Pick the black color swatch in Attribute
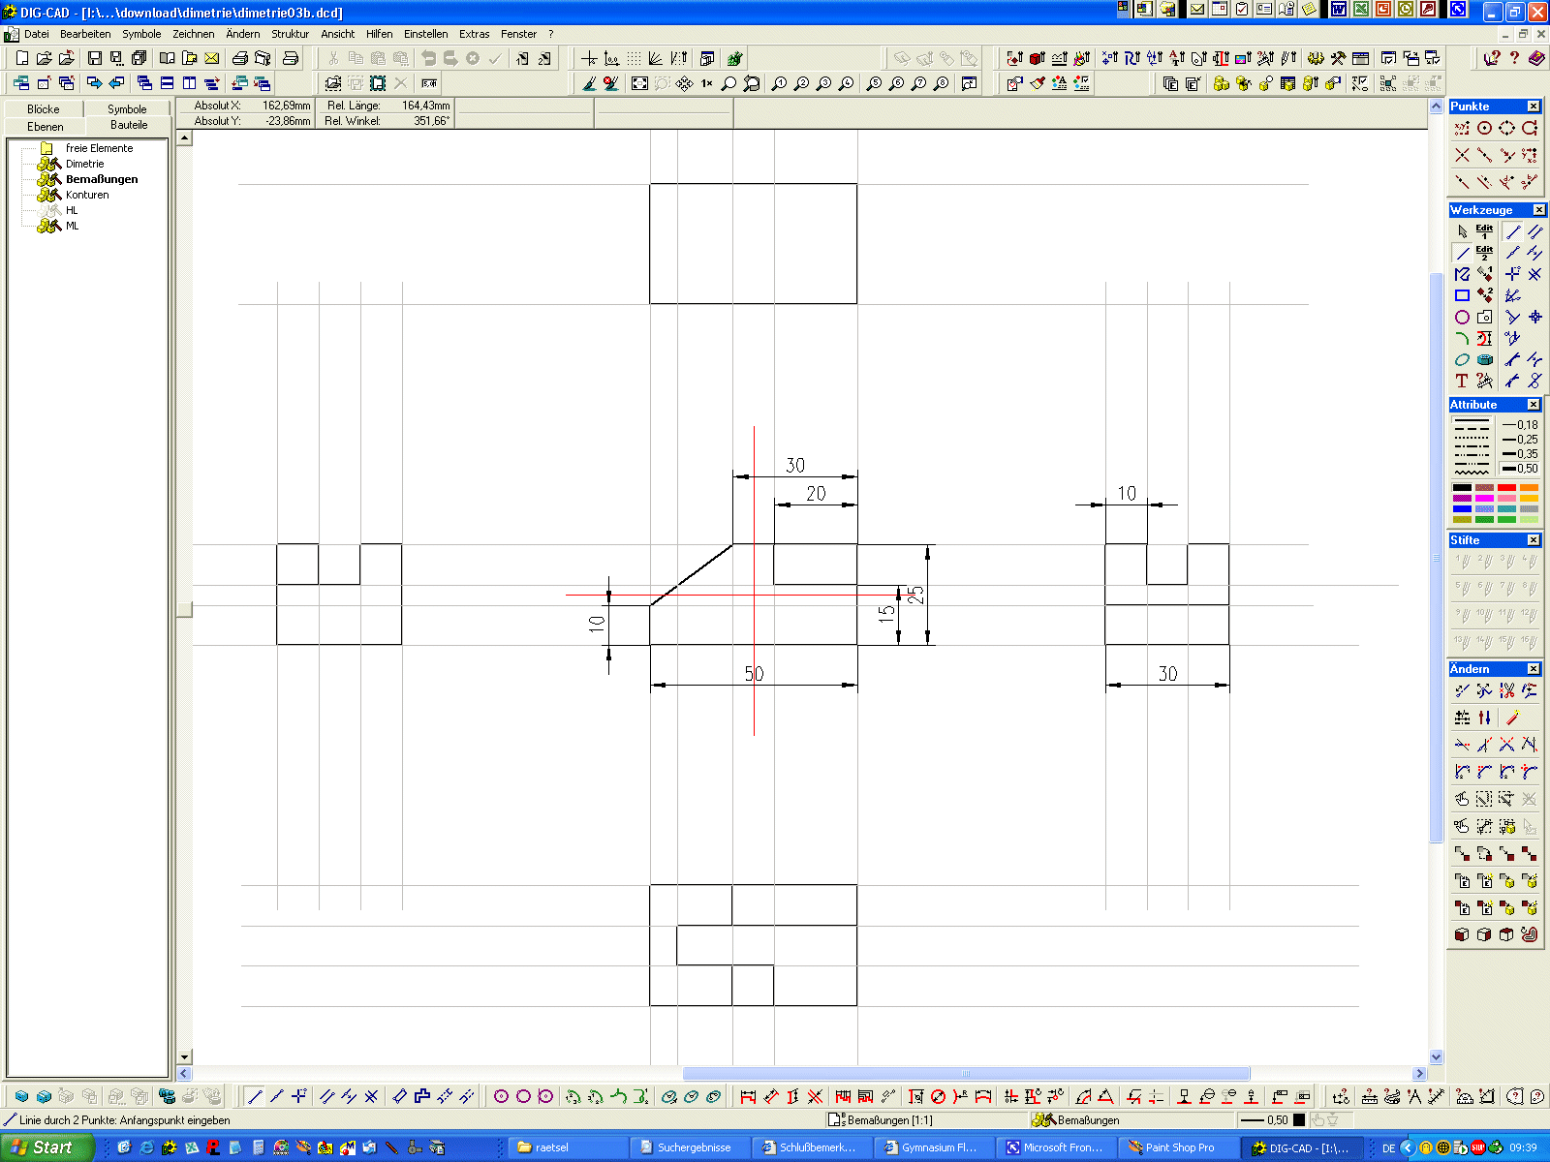The height and width of the screenshot is (1162, 1550). coord(1462,488)
